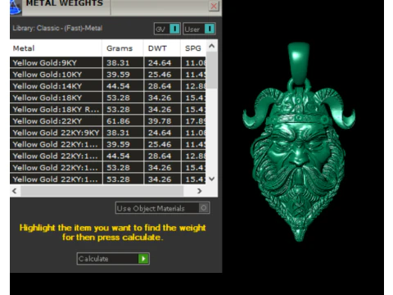Screen dimensions: 393x295
Task: Click the Library: Classic - (Fast)-Metal label
Action: coord(57,28)
